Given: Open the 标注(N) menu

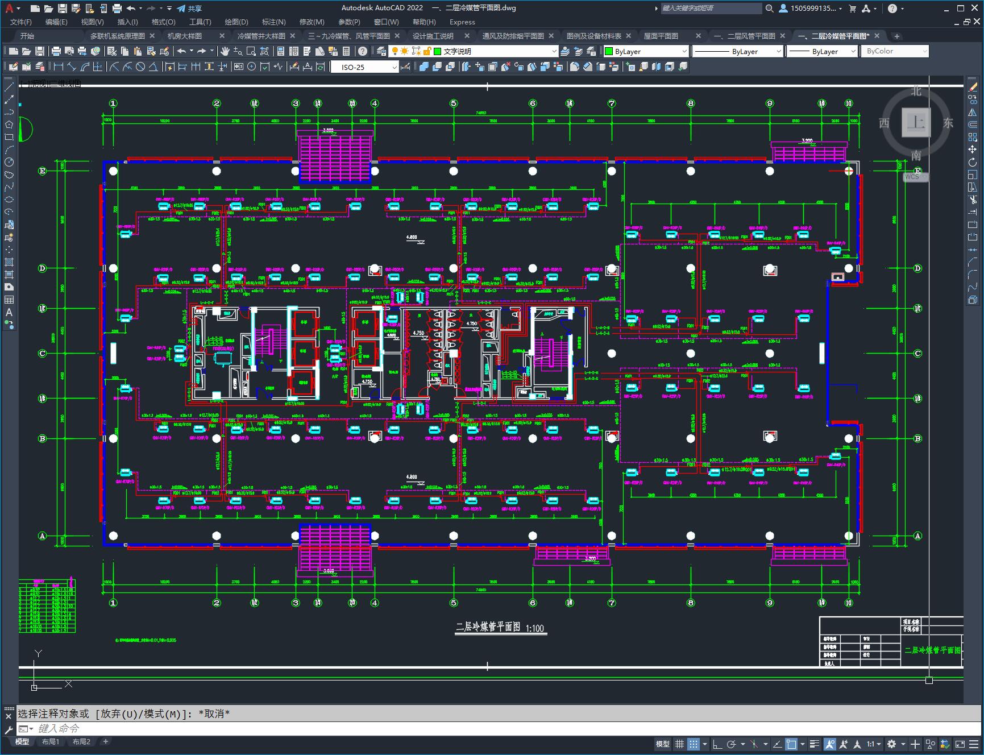Looking at the screenshot, I should 273,22.
